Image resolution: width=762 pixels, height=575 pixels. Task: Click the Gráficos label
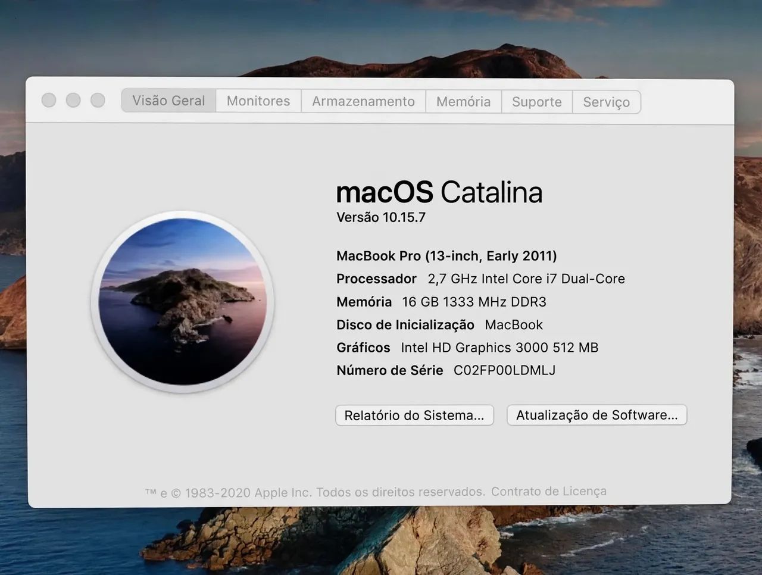pyautogui.click(x=363, y=348)
